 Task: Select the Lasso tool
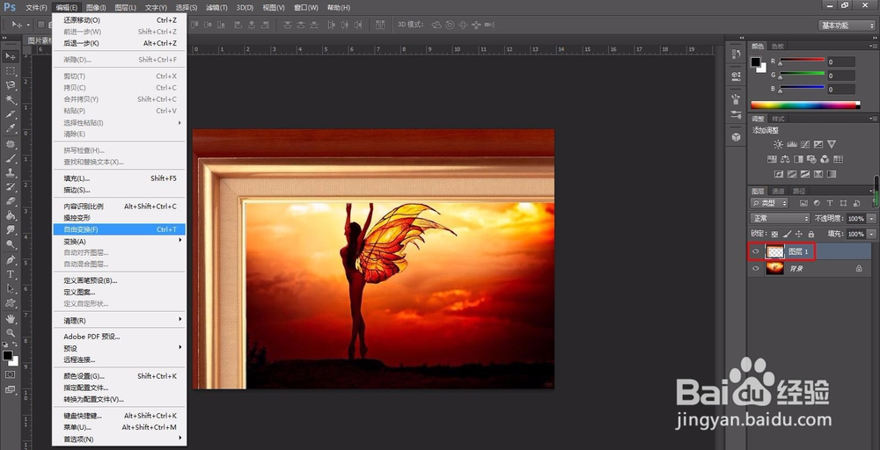pos(10,85)
